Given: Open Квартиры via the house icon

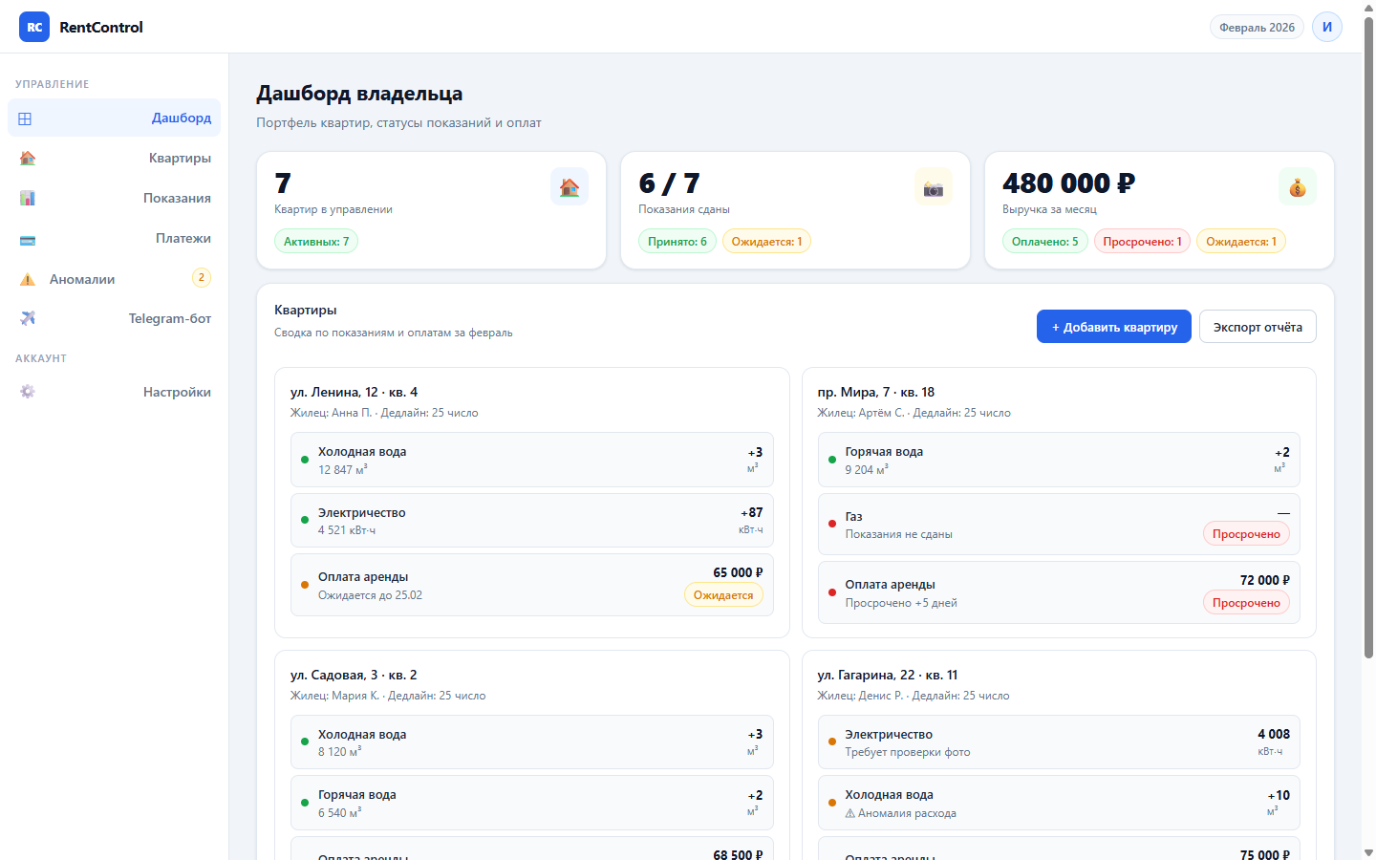Looking at the screenshot, I should pyautogui.click(x=28, y=158).
